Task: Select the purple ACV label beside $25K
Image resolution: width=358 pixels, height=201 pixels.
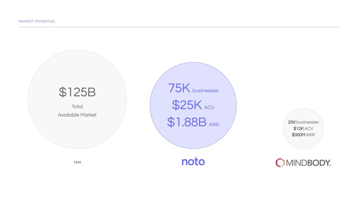Action: coord(209,108)
